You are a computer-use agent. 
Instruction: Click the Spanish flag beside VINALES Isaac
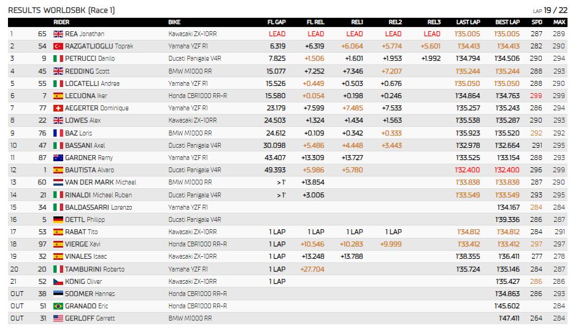(58, 257)
